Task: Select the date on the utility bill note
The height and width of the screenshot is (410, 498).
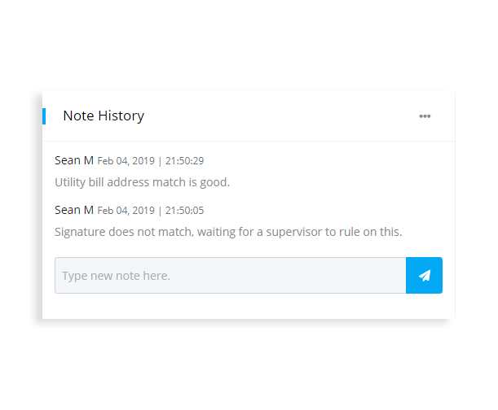Action: click(x=126, y=161)
